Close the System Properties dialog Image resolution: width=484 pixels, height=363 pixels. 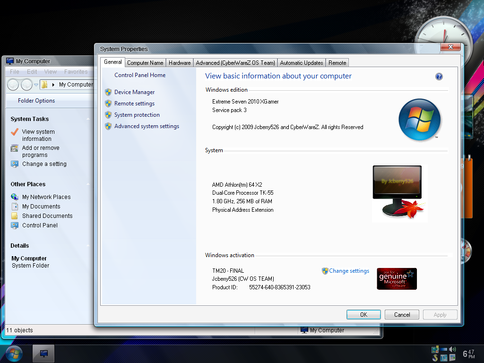point(450,47)
